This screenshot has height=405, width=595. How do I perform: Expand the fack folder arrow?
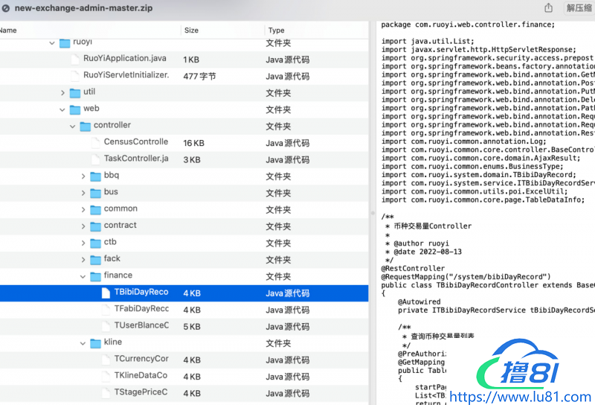tap(84, 260)
